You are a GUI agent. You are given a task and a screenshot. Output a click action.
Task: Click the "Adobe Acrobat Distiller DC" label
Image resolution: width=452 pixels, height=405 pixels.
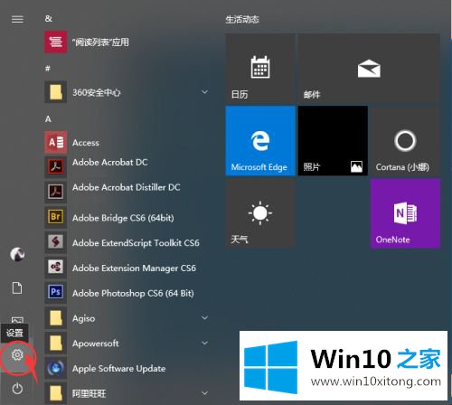click(127, 187)
